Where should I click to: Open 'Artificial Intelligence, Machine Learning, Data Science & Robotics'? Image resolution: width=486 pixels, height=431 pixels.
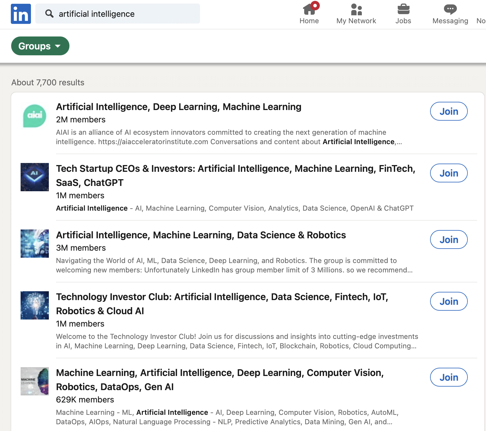201,235
